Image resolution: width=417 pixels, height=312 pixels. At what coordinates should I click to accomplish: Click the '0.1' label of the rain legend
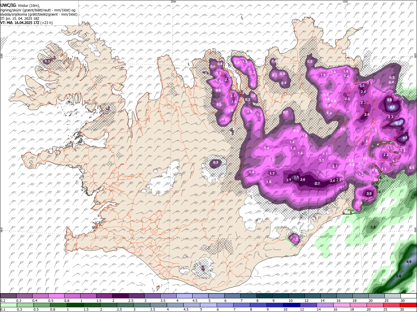(2, 309)
